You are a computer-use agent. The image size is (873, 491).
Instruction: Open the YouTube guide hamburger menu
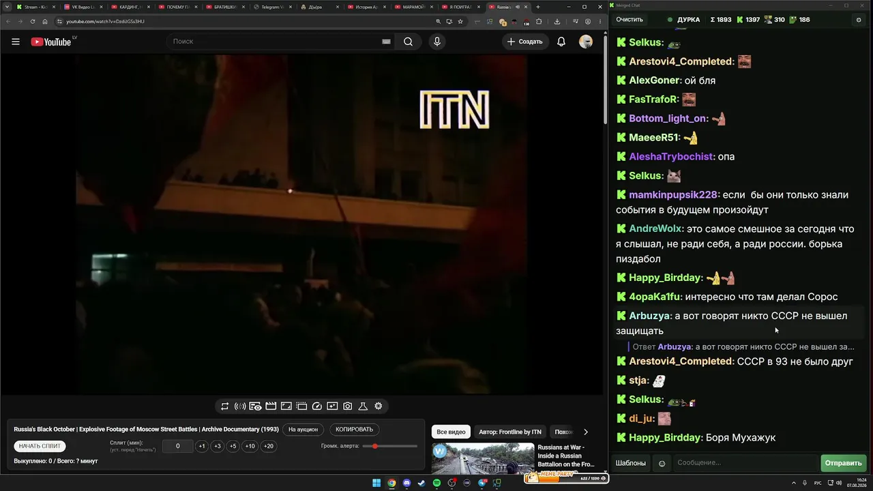pos(16,42)
